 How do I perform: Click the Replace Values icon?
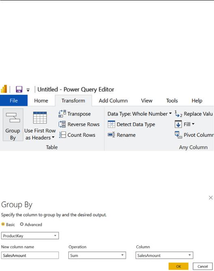[178, 114]
